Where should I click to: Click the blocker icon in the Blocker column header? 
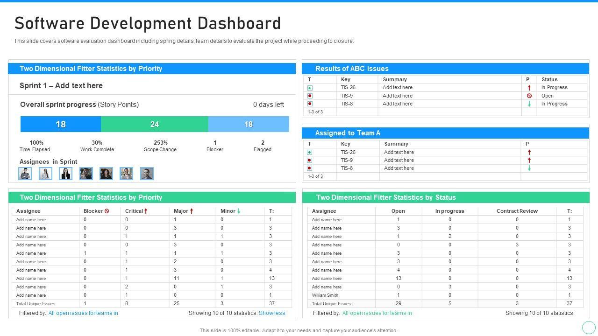pyautogui.click(x=107, y=211)
